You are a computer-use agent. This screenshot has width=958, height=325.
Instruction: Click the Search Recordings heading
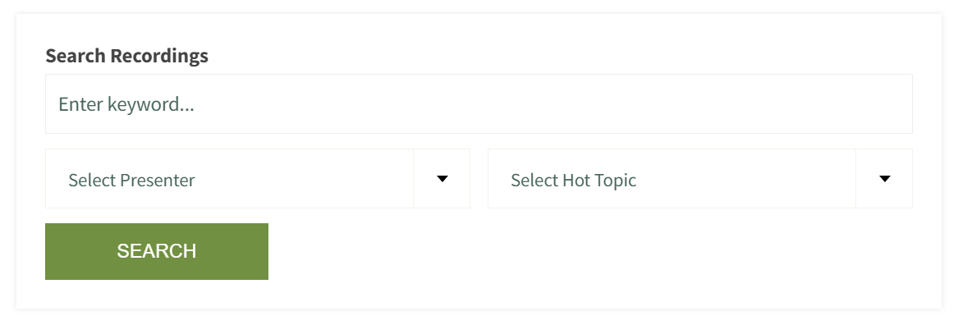coord(127,56)
